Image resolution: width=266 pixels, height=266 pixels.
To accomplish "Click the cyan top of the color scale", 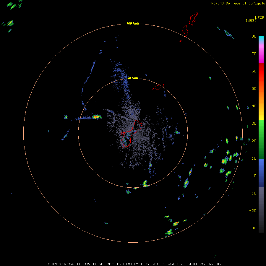I will point(261,38).
